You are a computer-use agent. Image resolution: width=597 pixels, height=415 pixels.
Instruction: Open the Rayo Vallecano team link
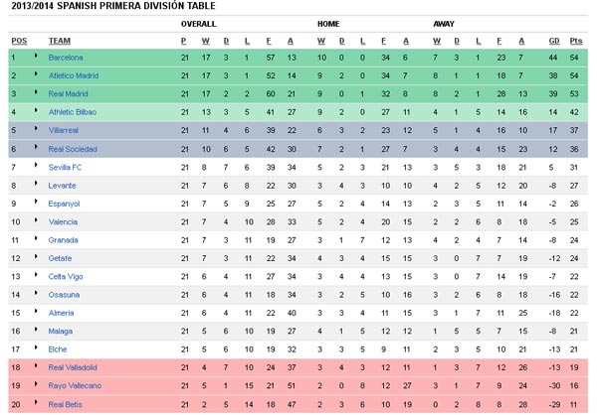[x=75, y=386]
